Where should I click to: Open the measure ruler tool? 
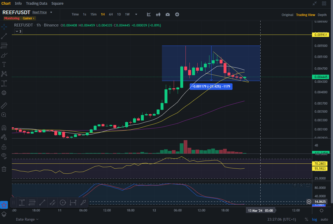coord(4,105)
